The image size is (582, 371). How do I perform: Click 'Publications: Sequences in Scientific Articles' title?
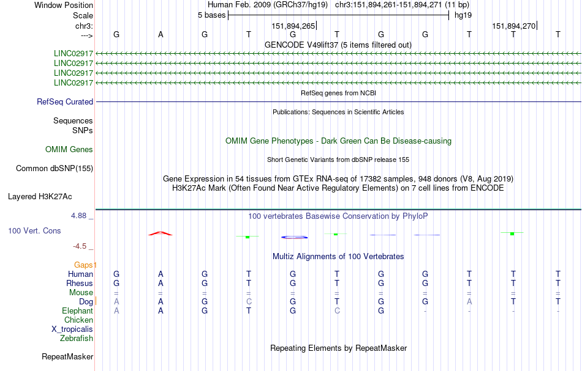[338, 112]
